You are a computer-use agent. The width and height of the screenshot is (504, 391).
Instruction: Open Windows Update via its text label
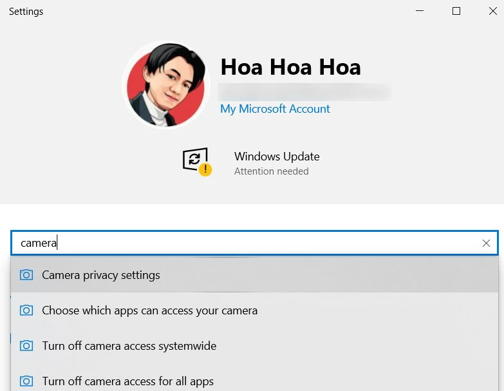tap(277, 157)
